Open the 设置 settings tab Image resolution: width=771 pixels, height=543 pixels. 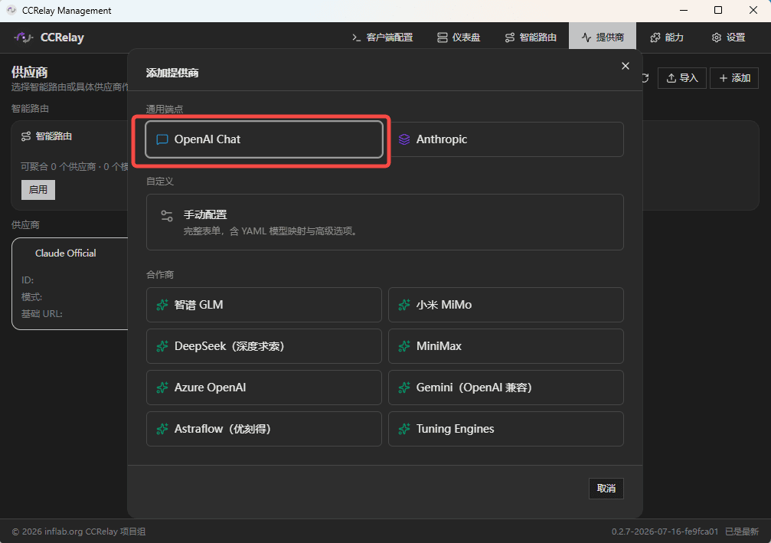click(729, 38)
